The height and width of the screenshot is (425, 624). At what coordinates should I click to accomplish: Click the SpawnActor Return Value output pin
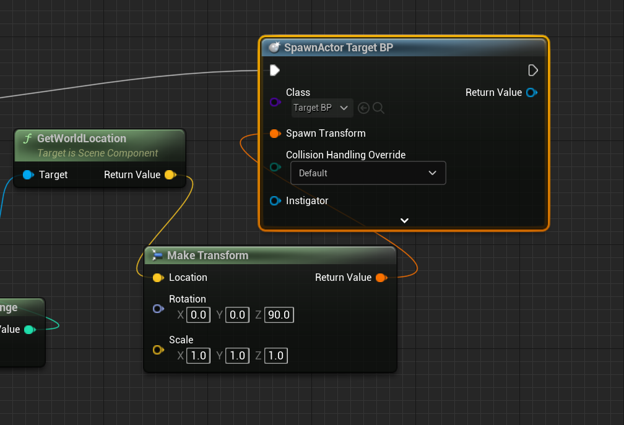coord(531,93)
